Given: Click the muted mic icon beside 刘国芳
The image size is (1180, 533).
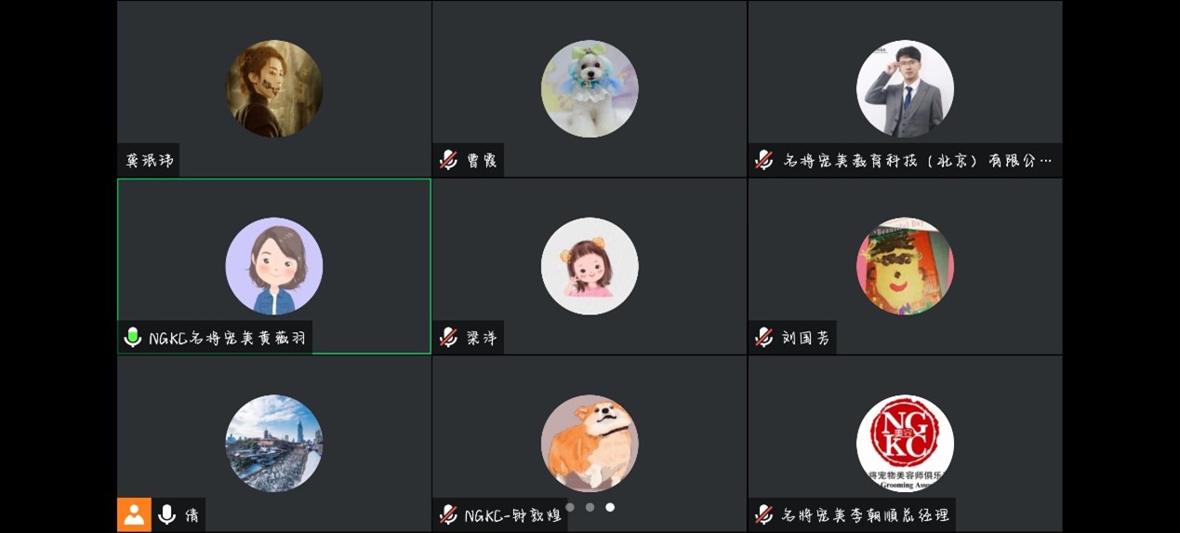Looking at the screenshot, I should coord(763,338).
